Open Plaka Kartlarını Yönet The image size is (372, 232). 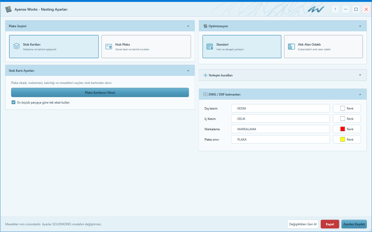pos(100,92)
